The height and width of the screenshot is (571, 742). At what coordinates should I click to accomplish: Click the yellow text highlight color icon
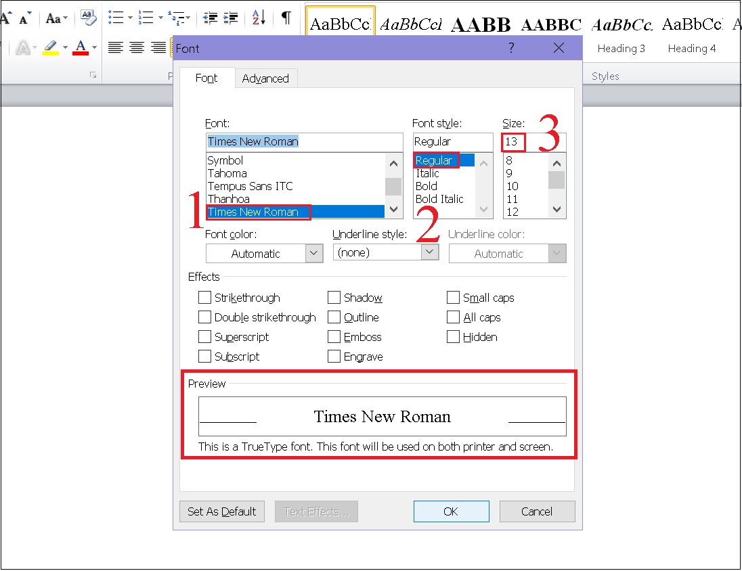pos(50,47)
